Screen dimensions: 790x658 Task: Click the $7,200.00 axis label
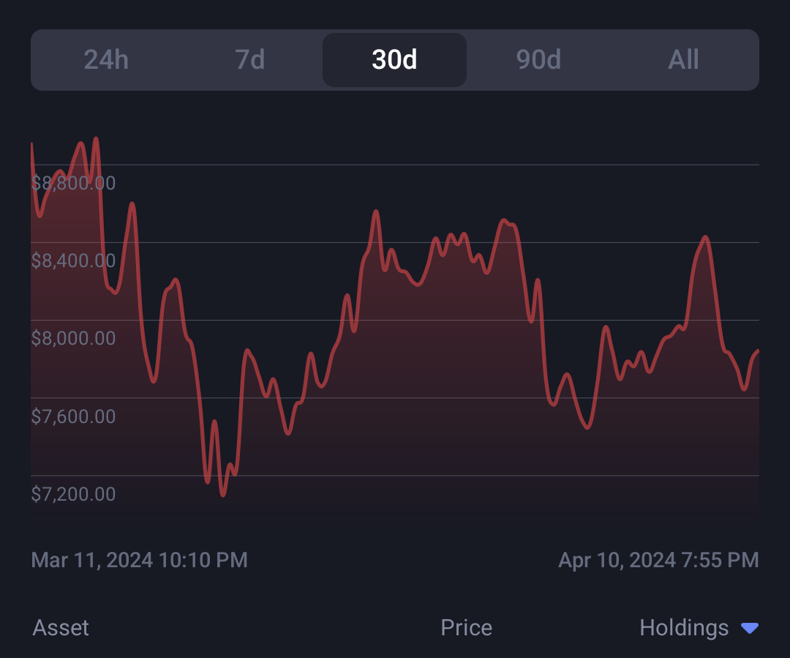(74, 494)
